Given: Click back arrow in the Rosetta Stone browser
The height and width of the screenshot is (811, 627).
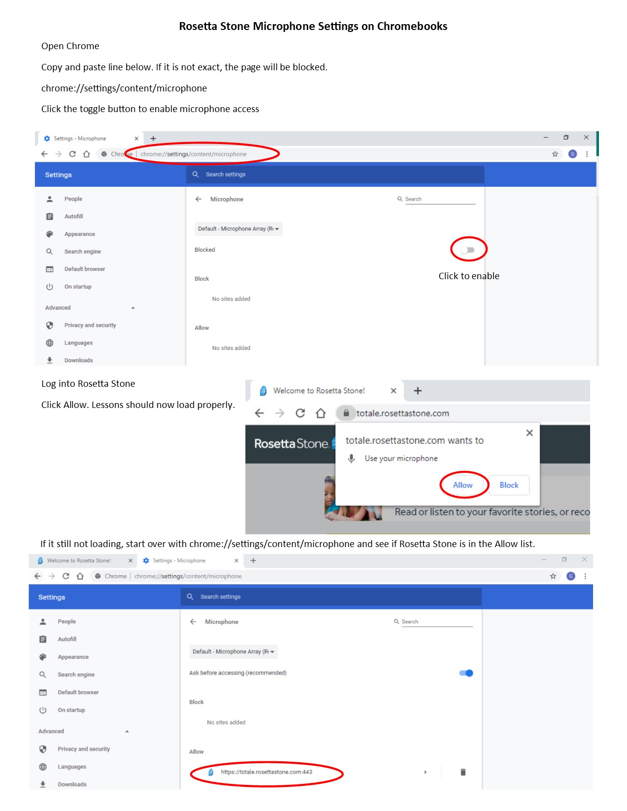Looking at the screenshot, I should tap(260, 413).
